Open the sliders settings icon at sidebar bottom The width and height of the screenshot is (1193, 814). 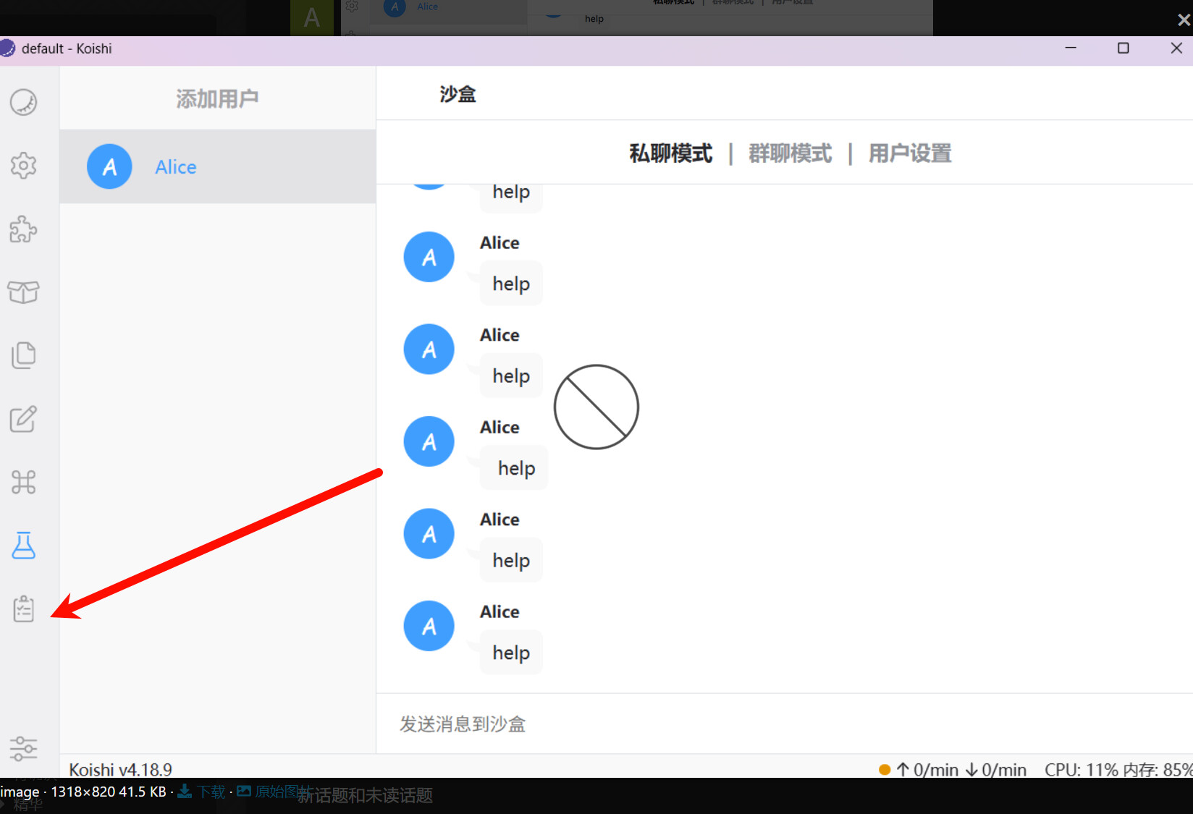(23, 748)
